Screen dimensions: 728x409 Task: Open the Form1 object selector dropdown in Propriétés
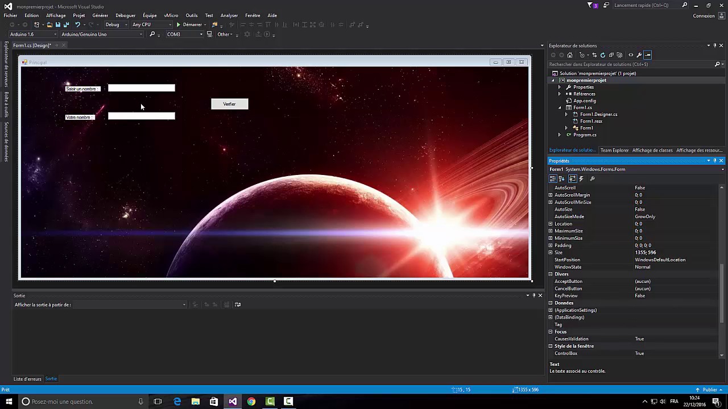[722, 169]
